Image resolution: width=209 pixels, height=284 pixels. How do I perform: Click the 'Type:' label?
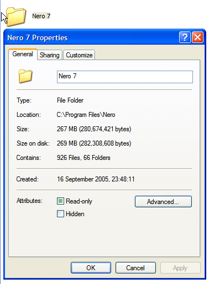(24, 100)
